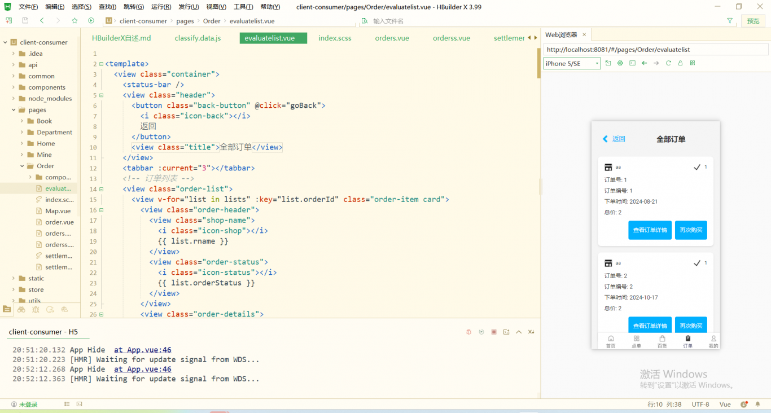Open order.vue in the file tree

[x=59, y=222]
